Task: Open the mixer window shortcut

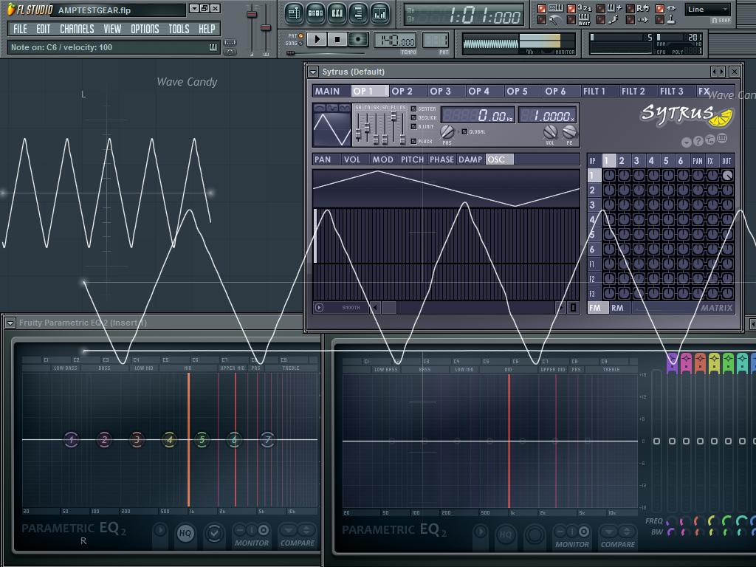Action: (380, 13)
